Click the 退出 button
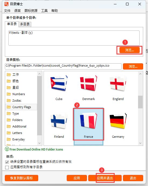148x186 pixels. point(133,178)
